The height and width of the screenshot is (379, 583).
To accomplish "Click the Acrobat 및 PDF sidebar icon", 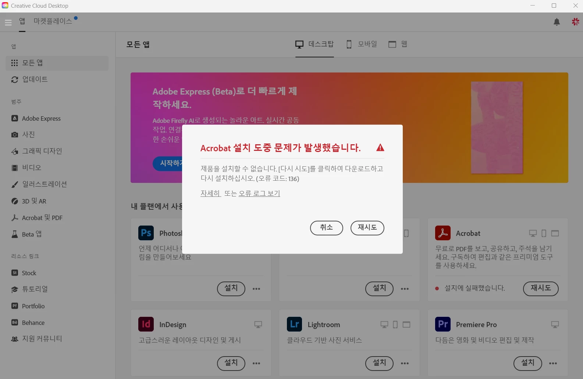I will pyautogui.click(x=15, y=217).
